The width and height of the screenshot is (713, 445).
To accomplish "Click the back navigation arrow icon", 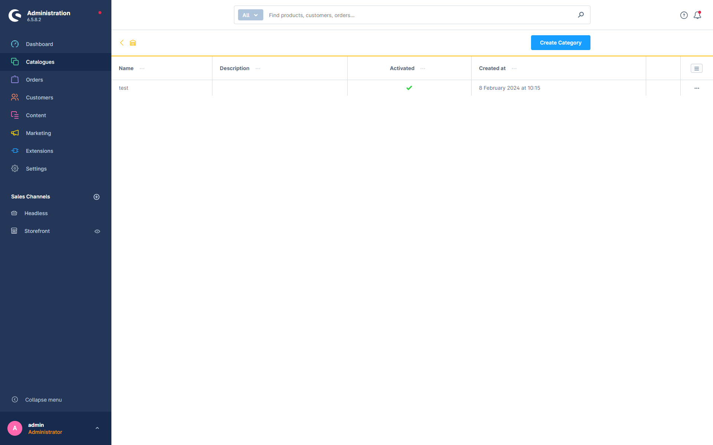I will (x=122, y=43).
